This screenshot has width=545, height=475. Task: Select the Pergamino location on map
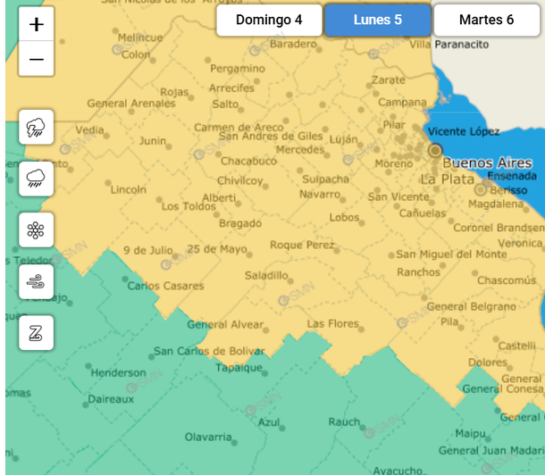236,68
